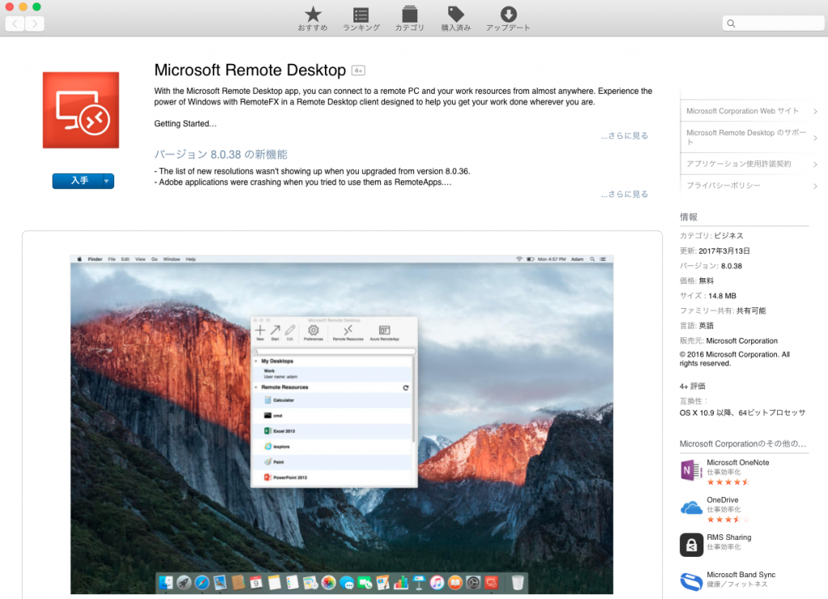Click the '言語: 英語' info line
Image resolution: width=828 pixels, height=599 pixels.
696,326
